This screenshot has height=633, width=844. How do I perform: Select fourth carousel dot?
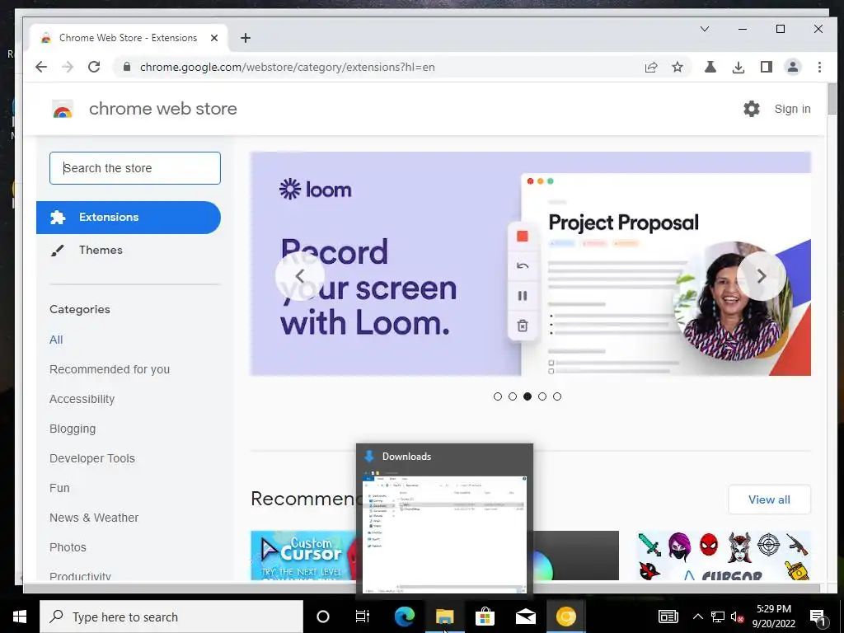[x=542, y=396]
